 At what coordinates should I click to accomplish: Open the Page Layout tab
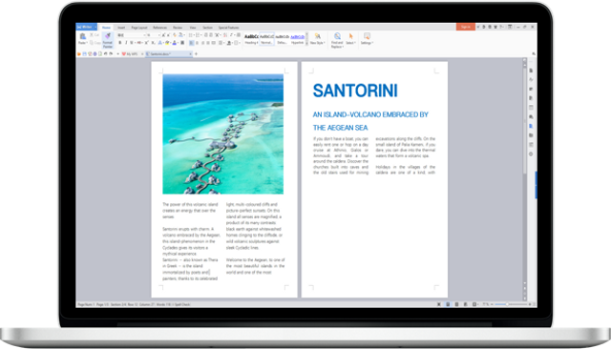[139, 28]
